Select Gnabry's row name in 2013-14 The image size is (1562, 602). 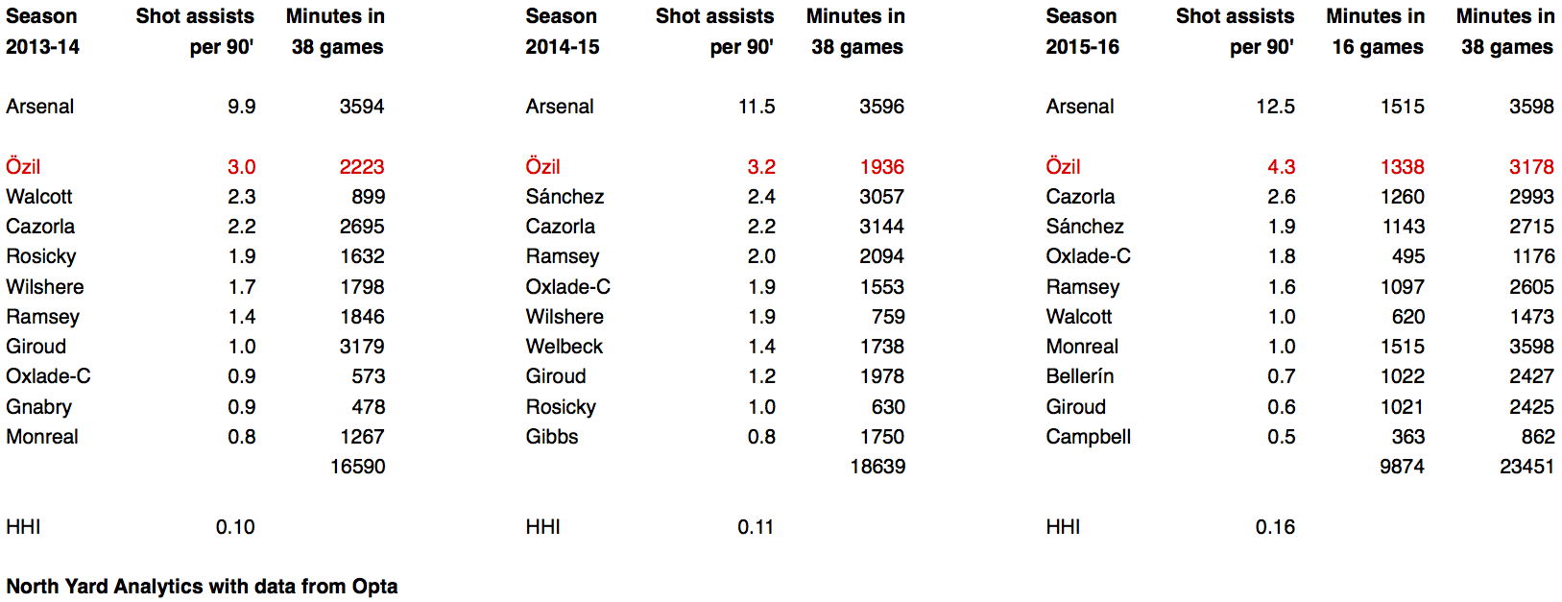click(39, 407)
